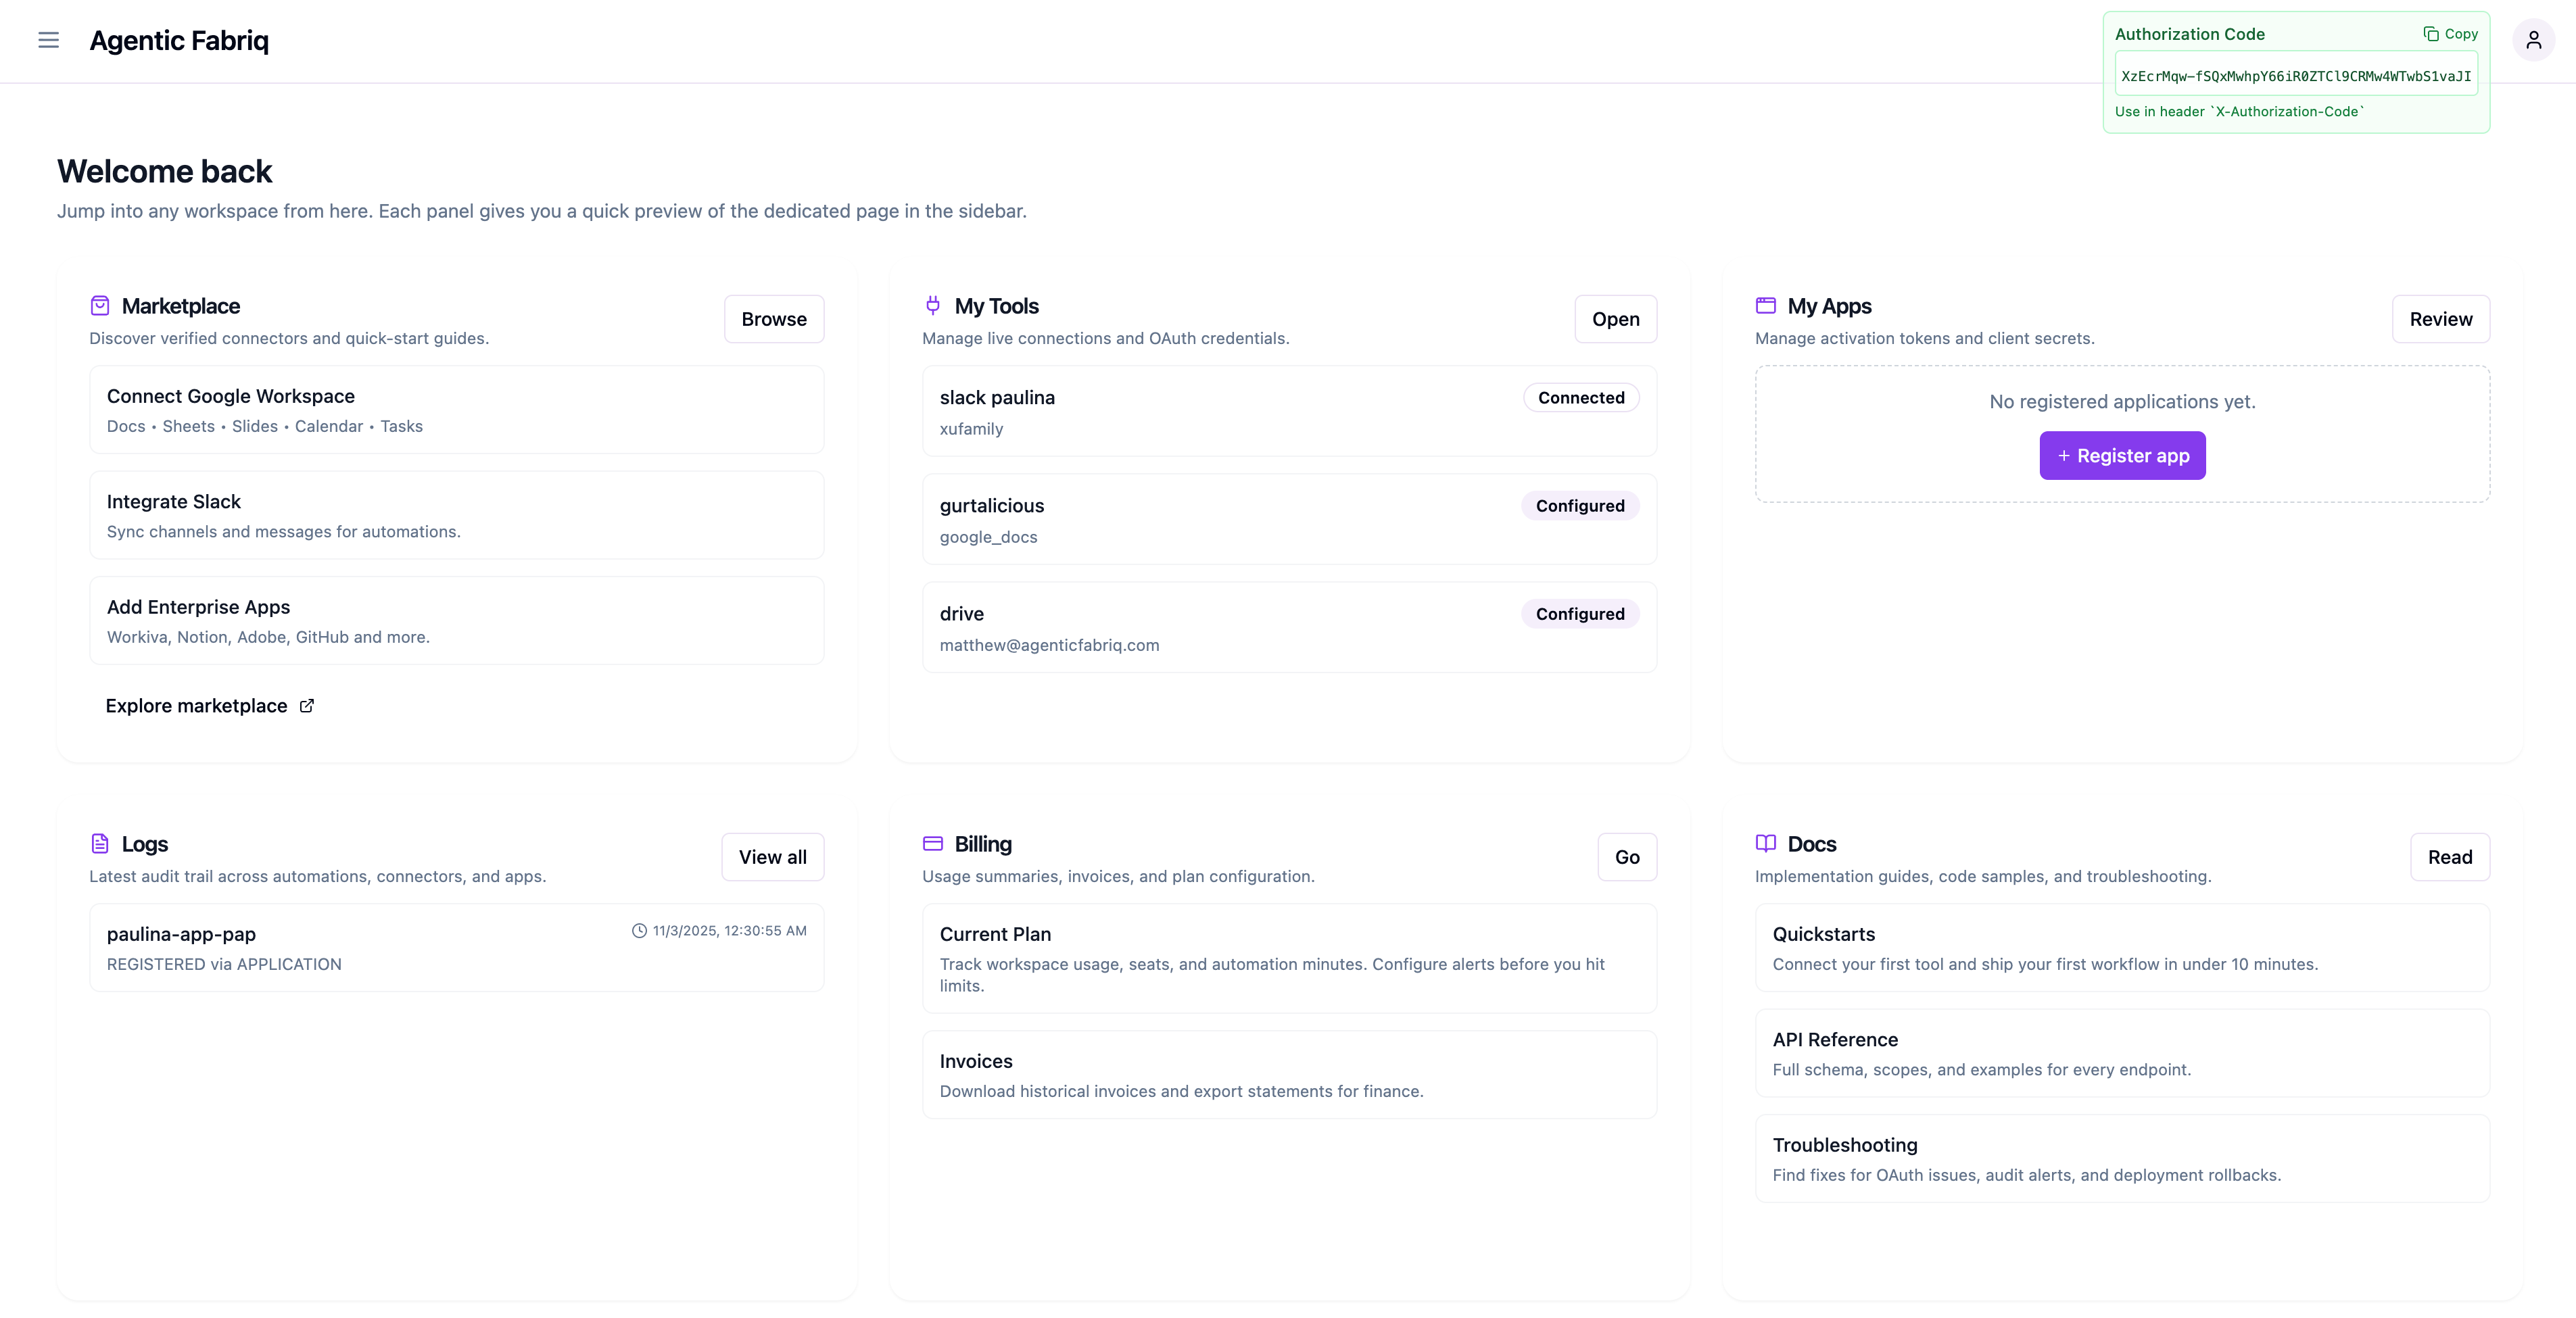Click the Read docs button
Viewport: 2576px width, 1318px height.
point(2449,857)
